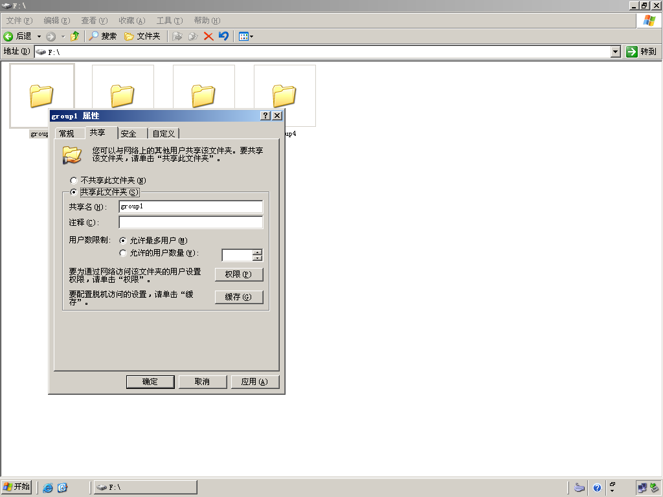Click the green Back (后退) arrow
This screenshot has height=497, width=663.
[8, 36]
